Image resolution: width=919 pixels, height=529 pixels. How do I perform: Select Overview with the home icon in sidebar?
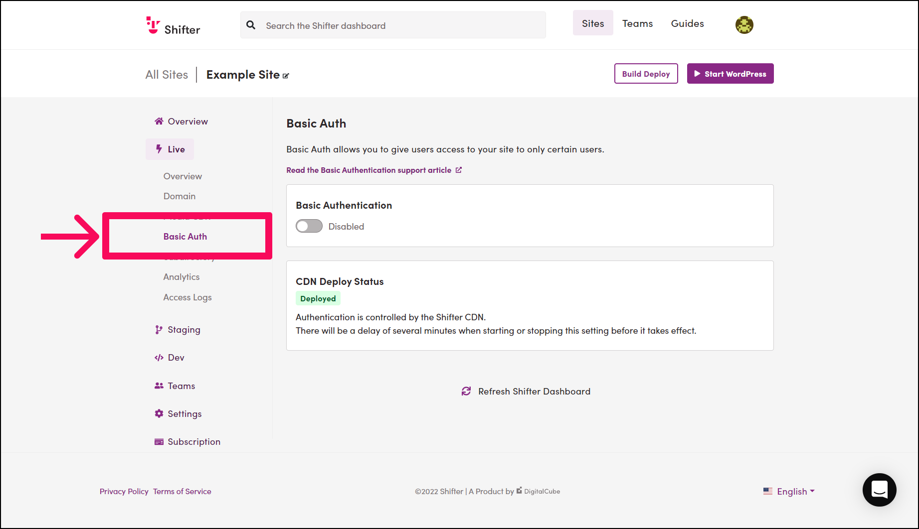click(x=181, y=122)
